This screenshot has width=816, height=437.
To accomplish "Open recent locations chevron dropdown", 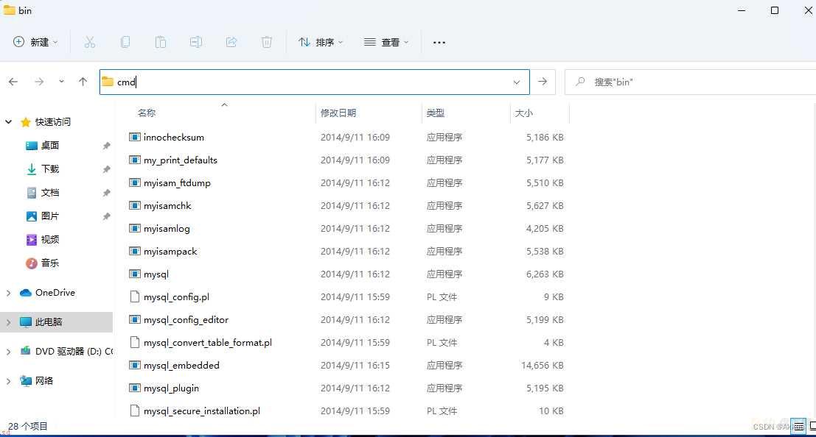I will point(61,82).
